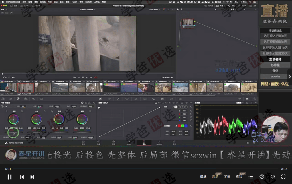The width and height of the screenshot is (292, 184).
Task: Toggle curve Y luminance channel button
Action: tap(176, 107)
